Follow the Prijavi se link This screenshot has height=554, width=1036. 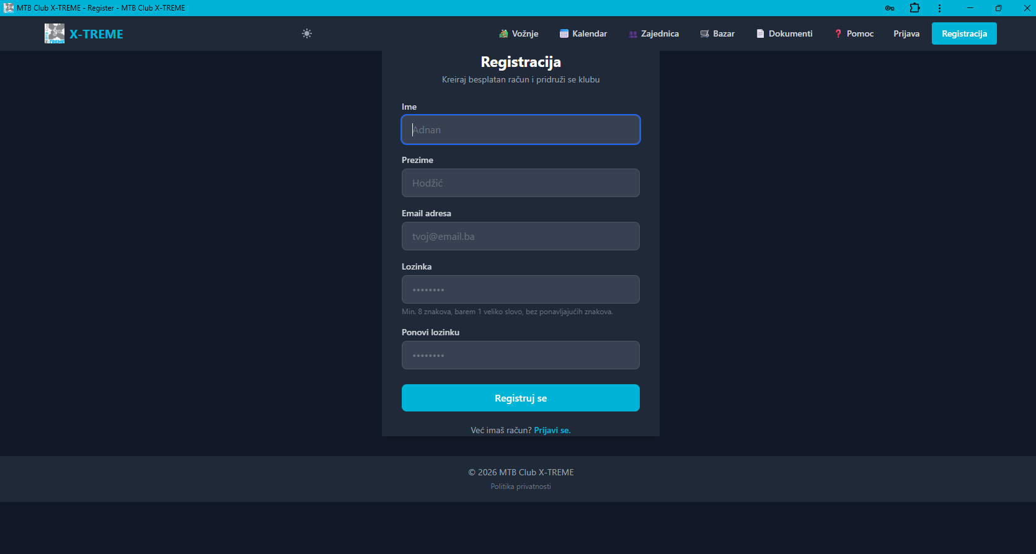[552, 430]
